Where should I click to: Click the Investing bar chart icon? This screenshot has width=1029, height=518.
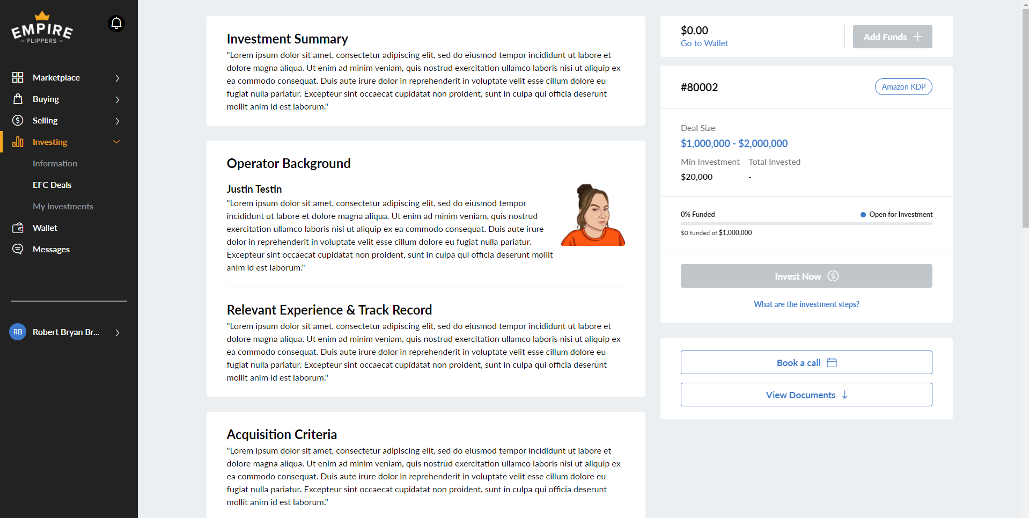(x=18, y=142)
